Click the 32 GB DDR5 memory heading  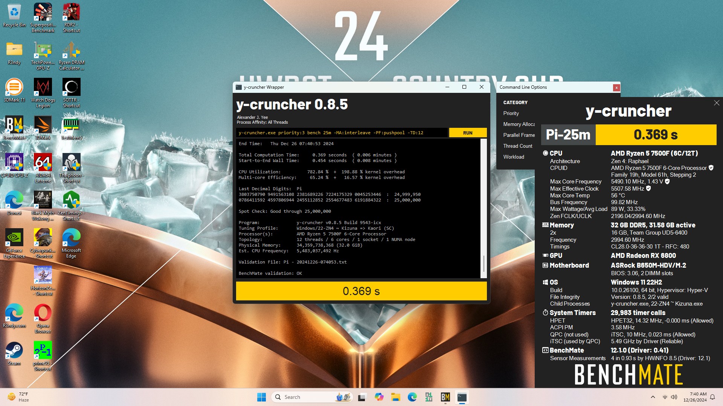pyautogui.click(x=653, y=225)
